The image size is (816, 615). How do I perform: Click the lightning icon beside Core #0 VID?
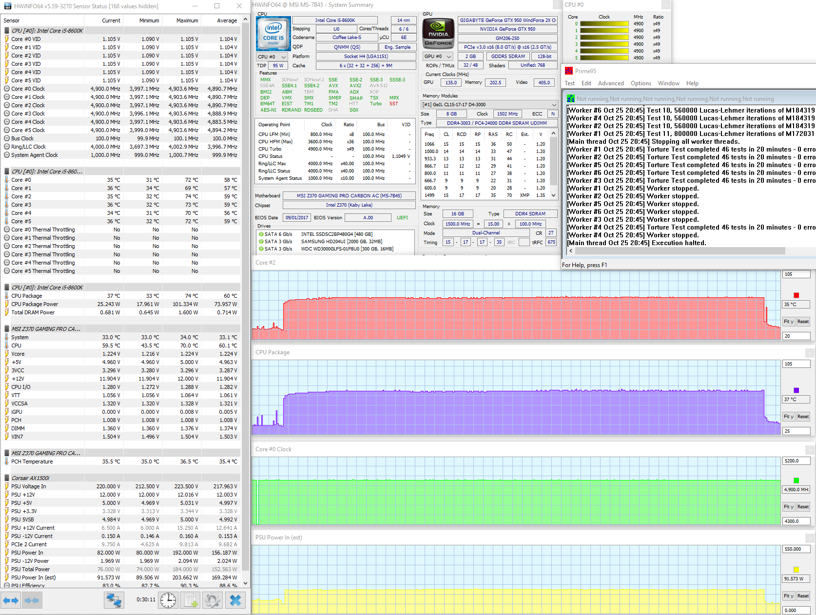(7, 39)
